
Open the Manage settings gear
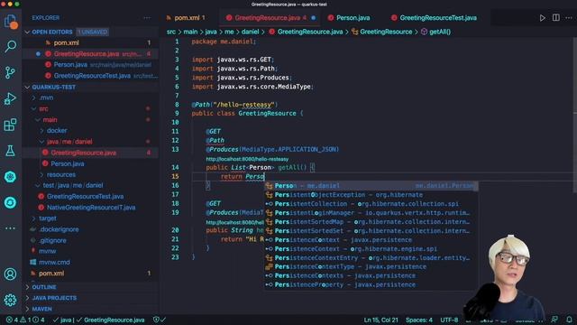[10, 300]
